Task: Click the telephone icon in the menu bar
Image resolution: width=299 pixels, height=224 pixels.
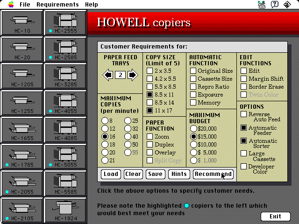Action: [262, 4]
